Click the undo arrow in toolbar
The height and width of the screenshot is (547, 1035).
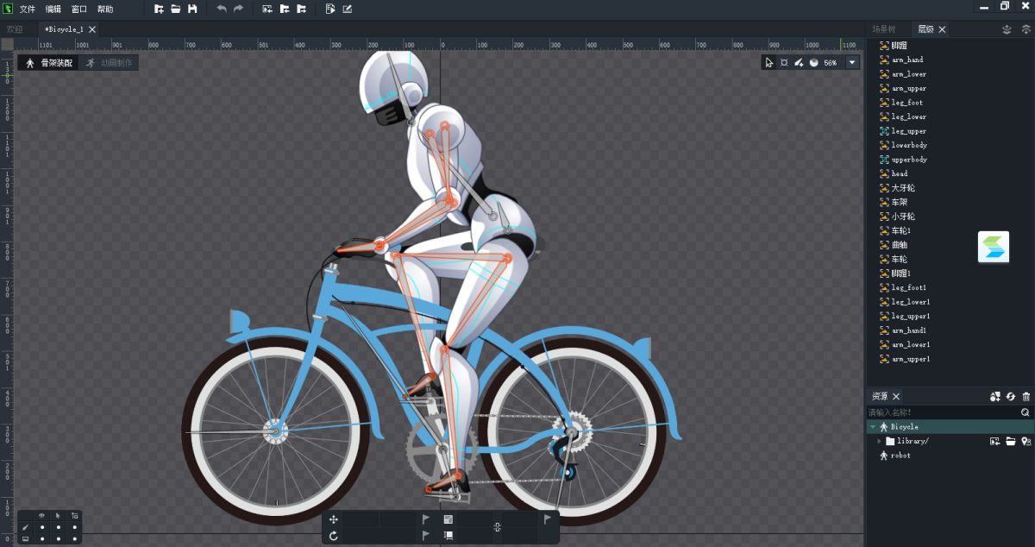222,9
